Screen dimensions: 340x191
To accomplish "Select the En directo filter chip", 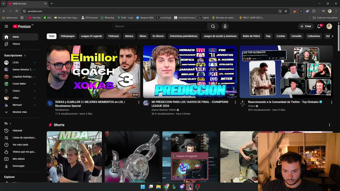I will (x=158, y=36).
